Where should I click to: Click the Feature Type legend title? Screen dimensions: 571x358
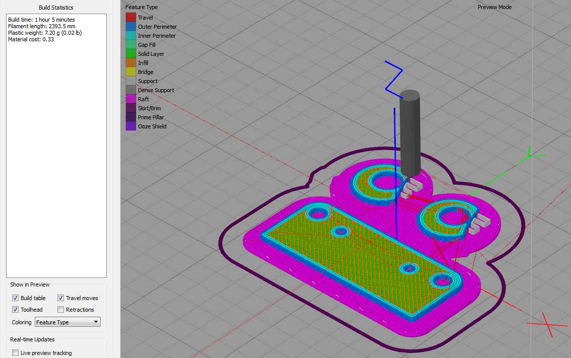(141, 7)
